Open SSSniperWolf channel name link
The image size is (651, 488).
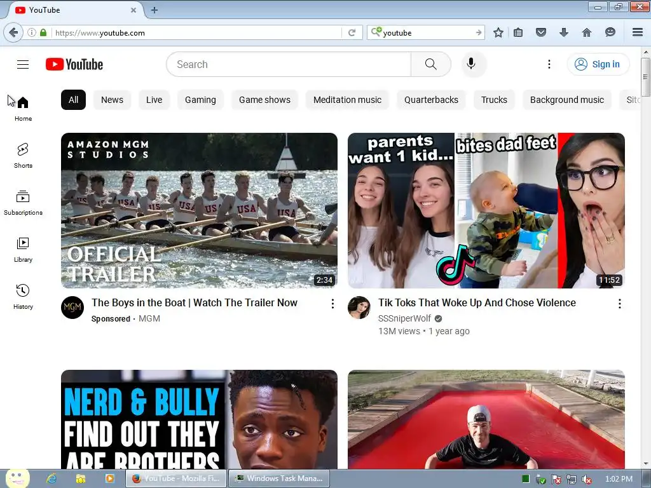(404, 318)
